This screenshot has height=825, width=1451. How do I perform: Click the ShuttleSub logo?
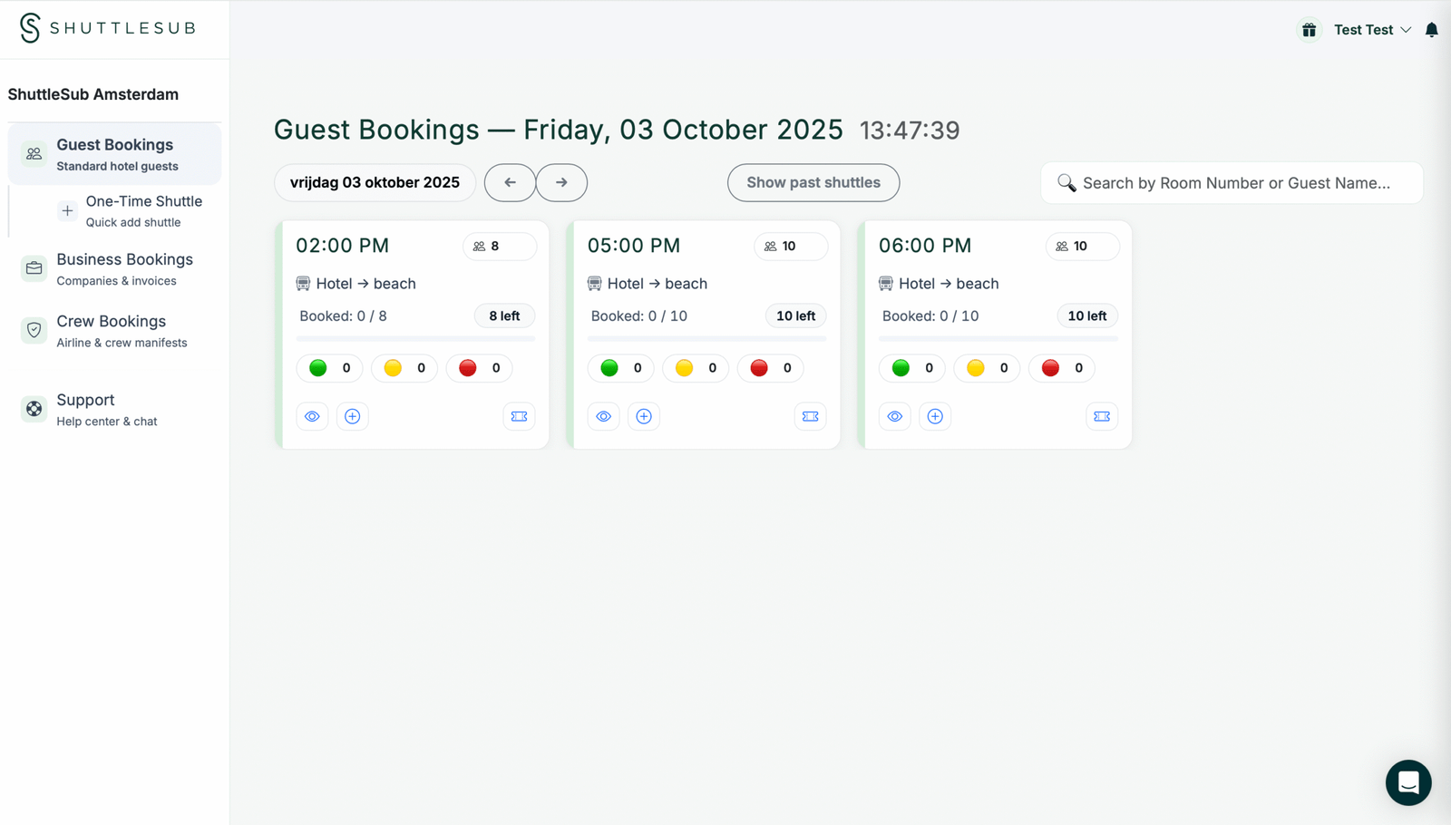pyautogui.click(x=108, y=28)
